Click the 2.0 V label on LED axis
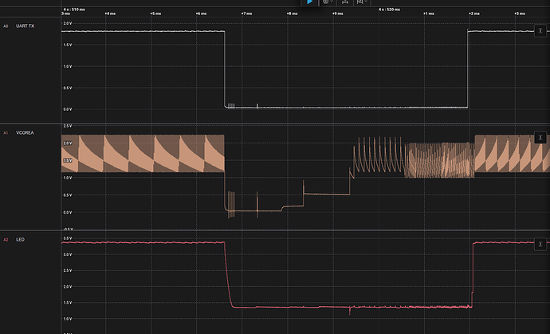Screen dimensions: 550x334 coord(67,287)
